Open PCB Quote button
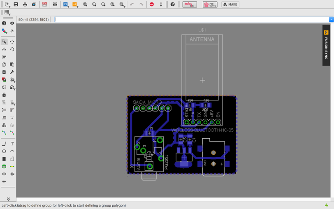334x209 pixels. click(x=210, y=4)
